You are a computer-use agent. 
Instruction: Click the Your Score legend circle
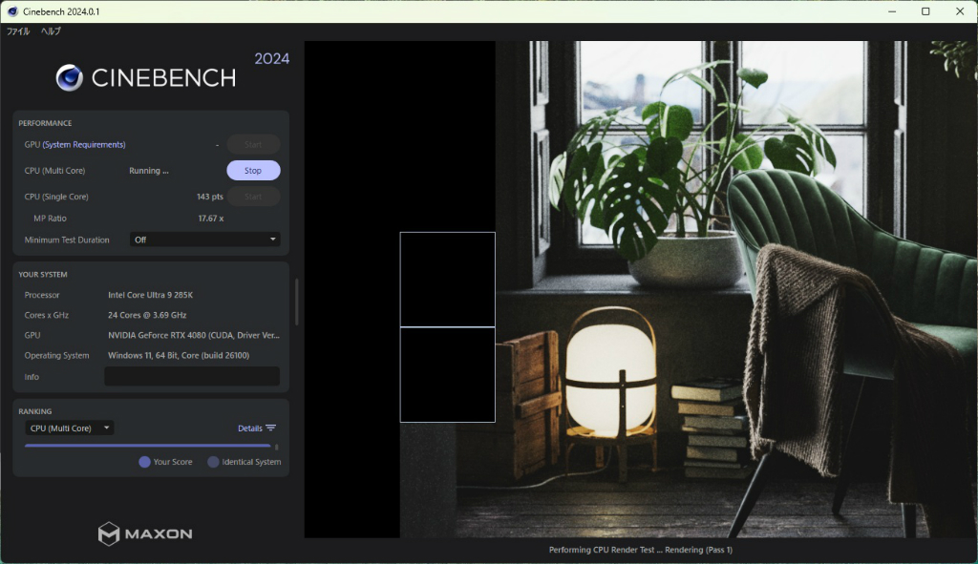[x=145, y=462]
